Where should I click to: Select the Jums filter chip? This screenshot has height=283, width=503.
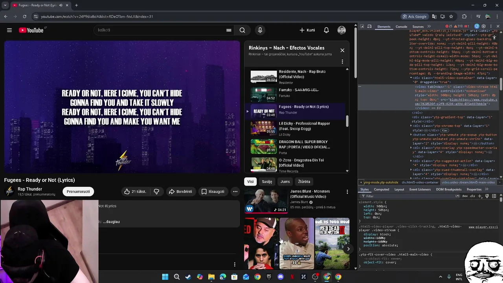tap(285, 182)
